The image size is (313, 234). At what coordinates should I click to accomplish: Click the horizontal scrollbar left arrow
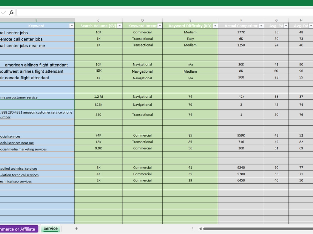pyautogui.click(x=200, y=229)
